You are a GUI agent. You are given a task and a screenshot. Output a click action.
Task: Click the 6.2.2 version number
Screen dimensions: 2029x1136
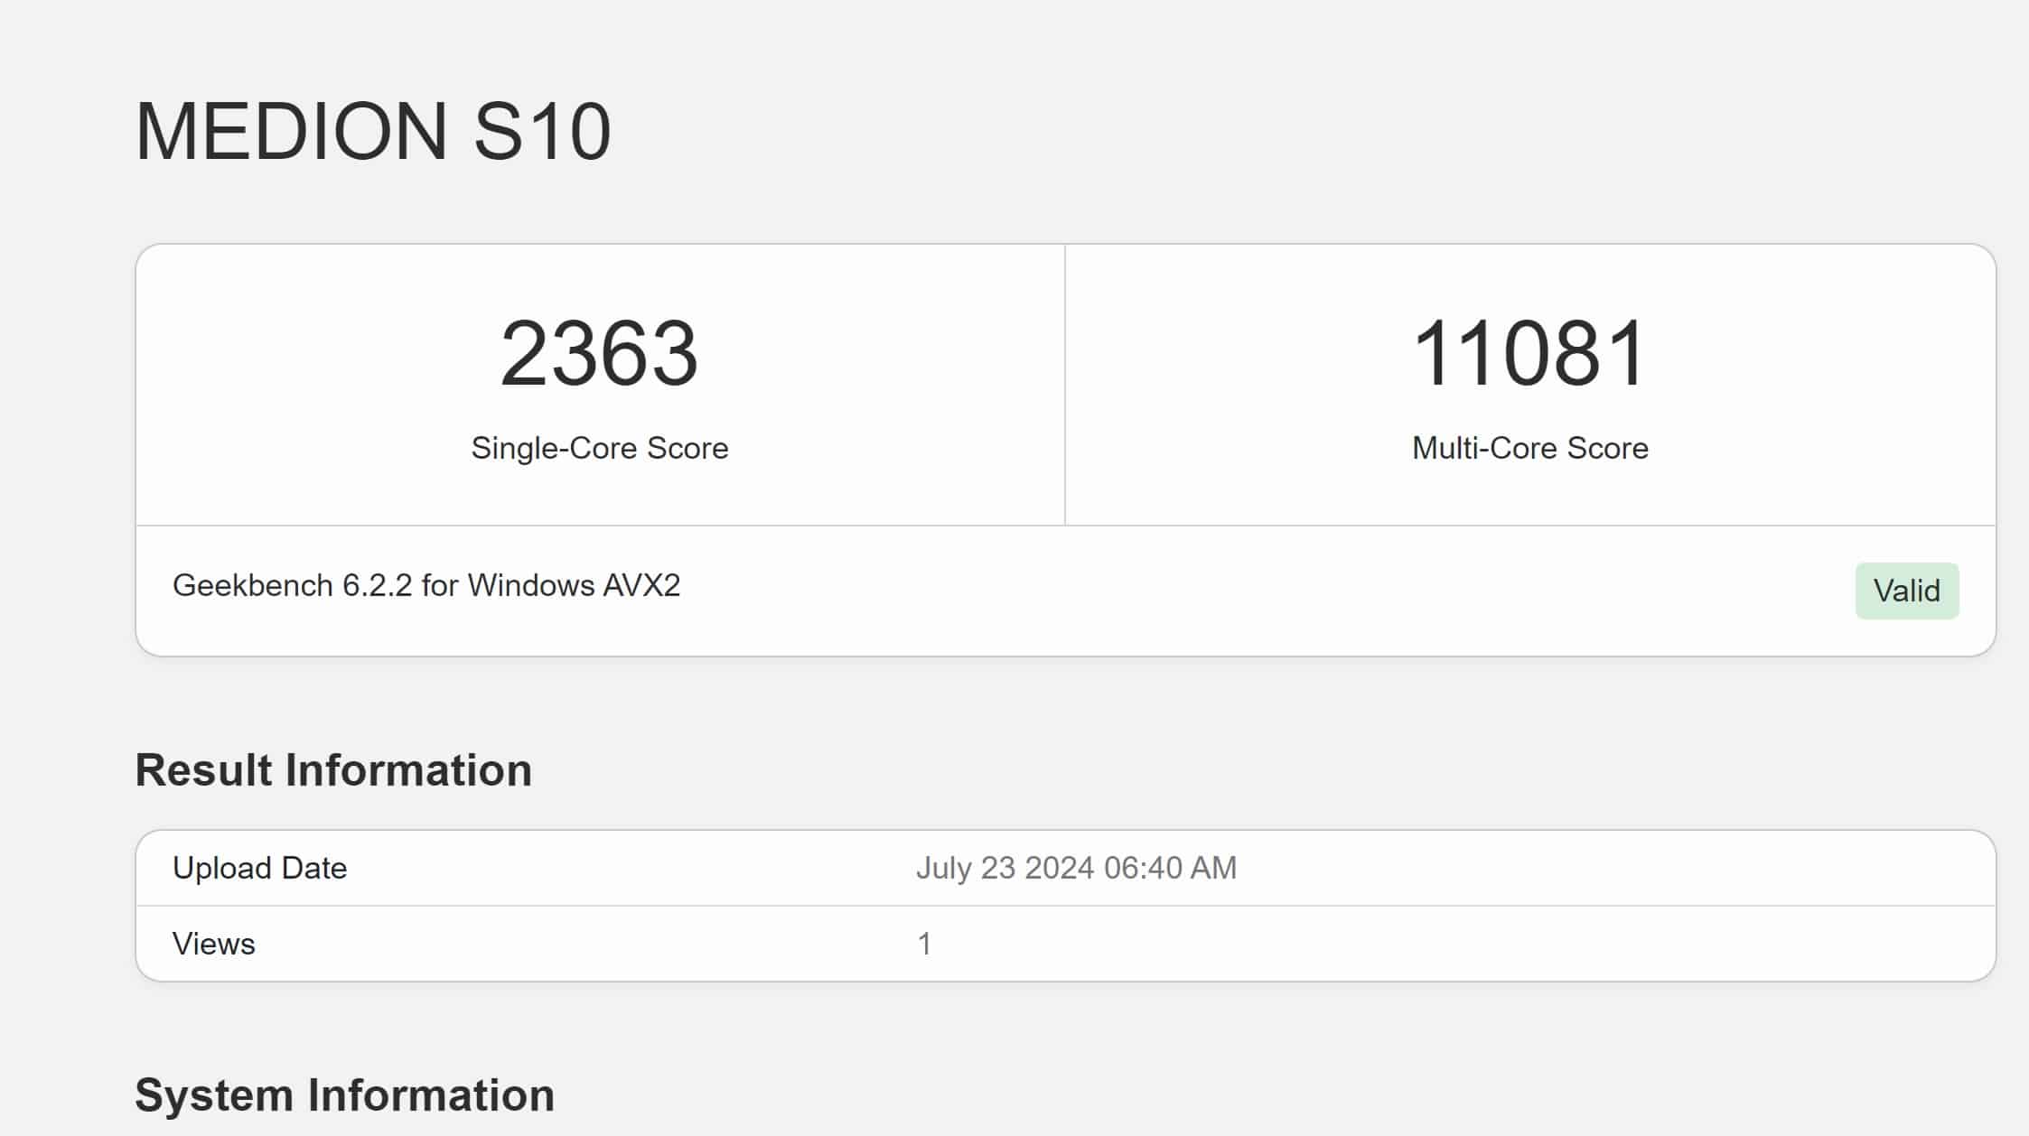[377, 586]
